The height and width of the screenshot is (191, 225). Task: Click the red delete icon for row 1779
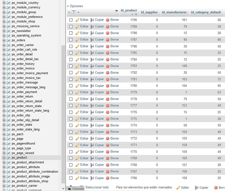click(108, 92)
